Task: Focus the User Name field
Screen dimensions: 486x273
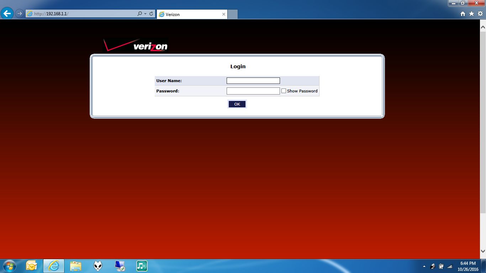Action: (x=253, y=81)
